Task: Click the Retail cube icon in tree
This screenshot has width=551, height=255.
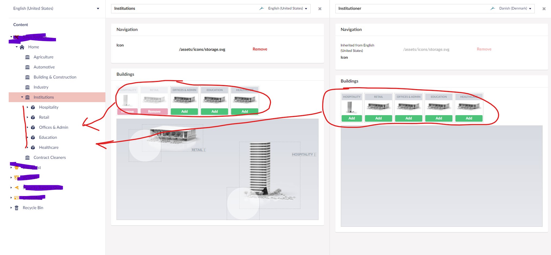Action: coord(33,117)
